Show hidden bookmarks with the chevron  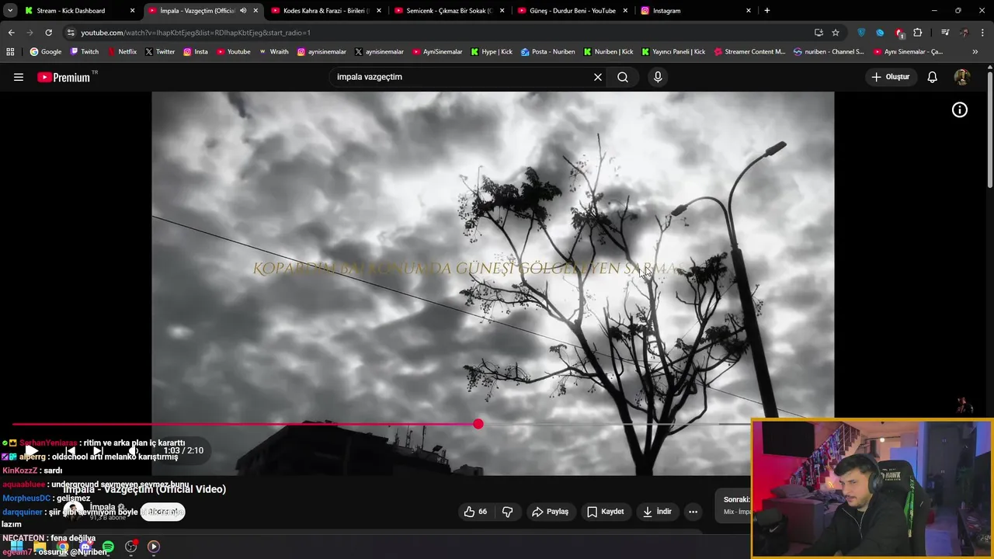(x=975, y=52)
